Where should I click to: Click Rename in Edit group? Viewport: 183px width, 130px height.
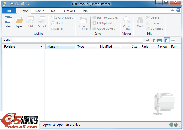(153, 23)
